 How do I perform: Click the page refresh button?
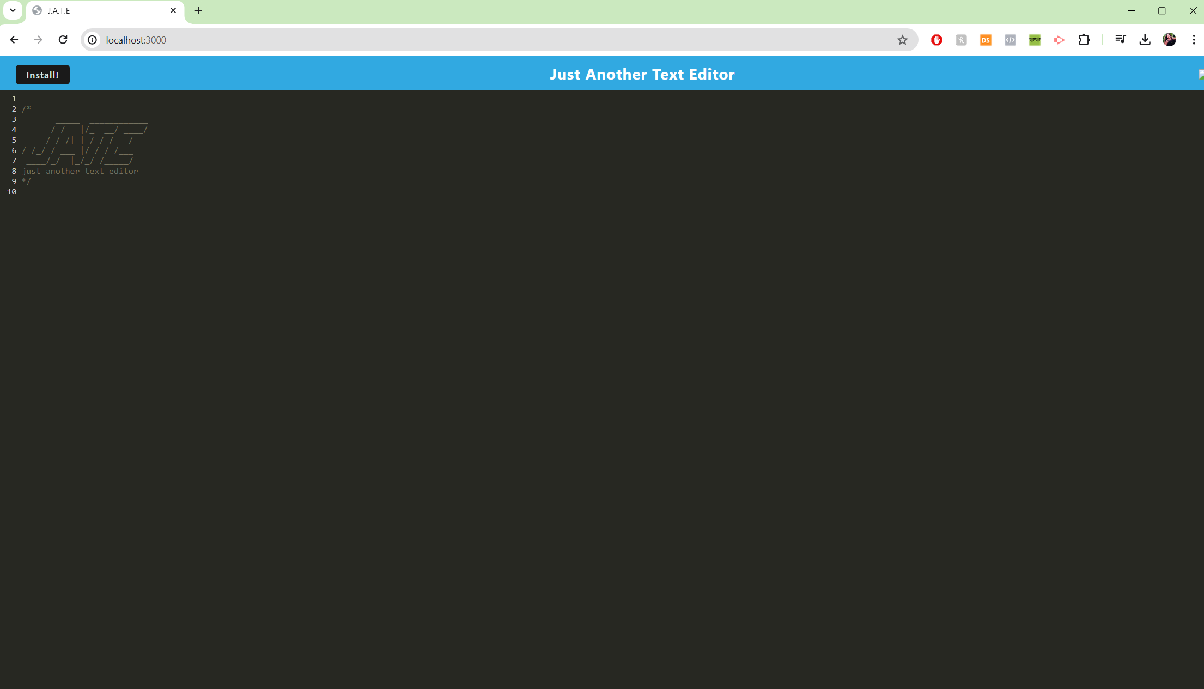[63, 40]
